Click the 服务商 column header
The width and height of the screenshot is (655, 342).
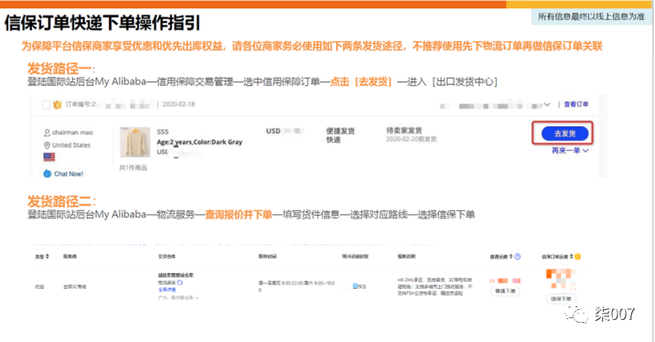click(x=70, y=256)
